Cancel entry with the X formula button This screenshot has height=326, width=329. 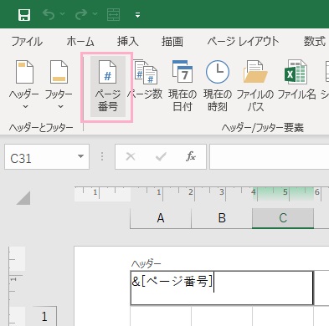click(131, 156)
